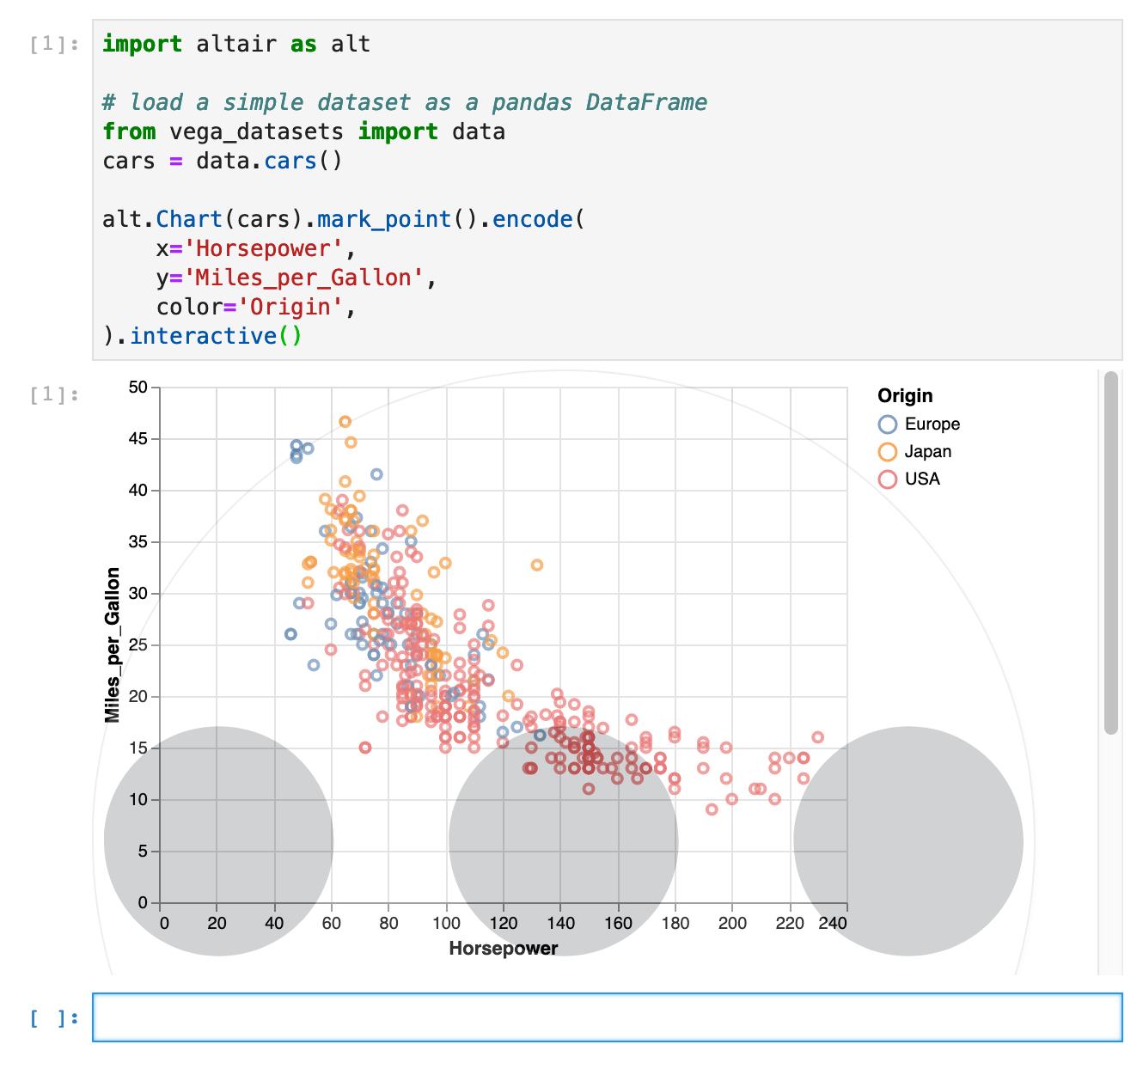Click the interactive() call in the code cell

coord(204,336)
